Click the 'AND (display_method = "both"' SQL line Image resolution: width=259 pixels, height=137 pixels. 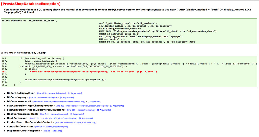click(141, 37)
